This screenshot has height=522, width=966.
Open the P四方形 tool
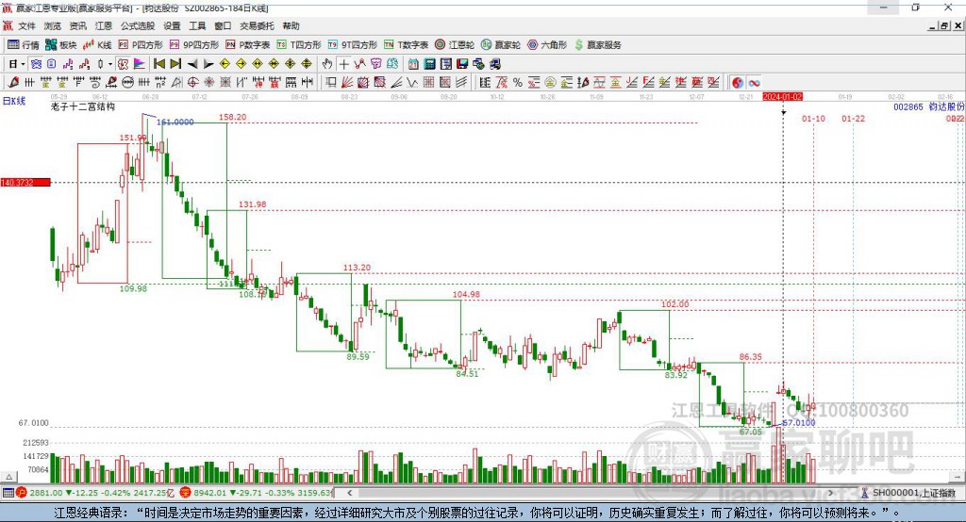click(x=141, y=45)
